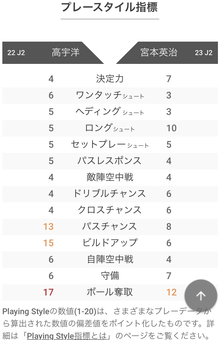
Task: Select the 高宇洋 player header
Action: 66,52
